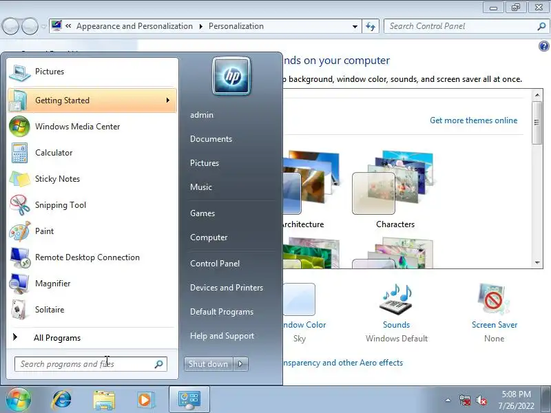Click the Shut down button

(x=209, y=364)
